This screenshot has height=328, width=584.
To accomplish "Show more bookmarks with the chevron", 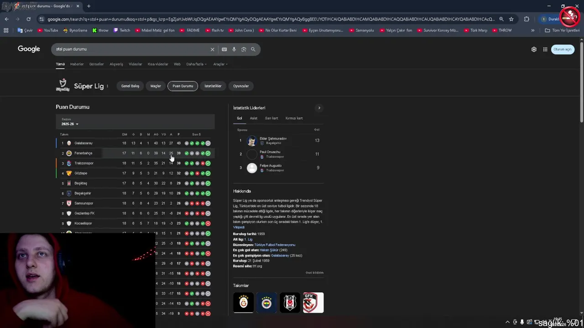I will [x=532, y=30].
